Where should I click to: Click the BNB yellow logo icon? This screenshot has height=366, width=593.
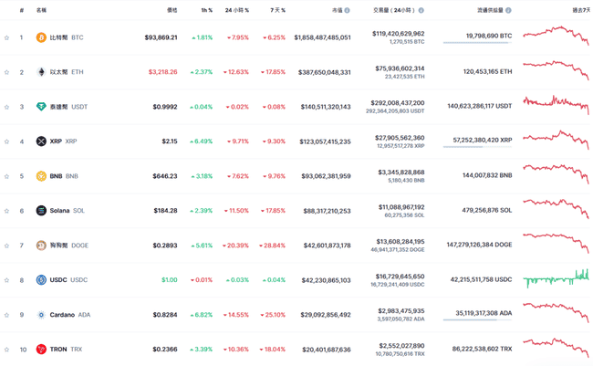(x=41, y=176)
